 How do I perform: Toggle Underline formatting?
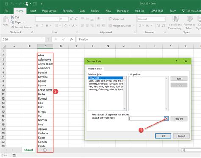pyautogui.click(x=47, y=25)
